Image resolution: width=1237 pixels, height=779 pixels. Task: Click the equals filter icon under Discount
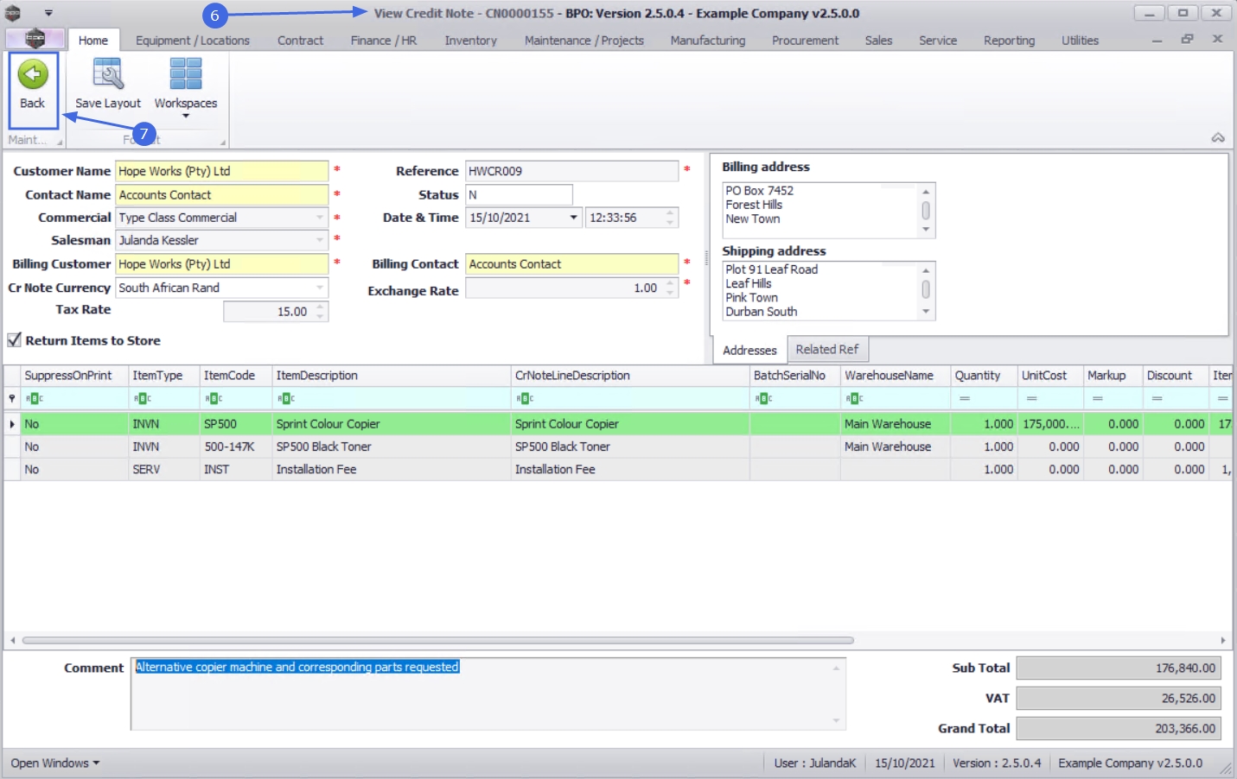tap(1157, 398)
